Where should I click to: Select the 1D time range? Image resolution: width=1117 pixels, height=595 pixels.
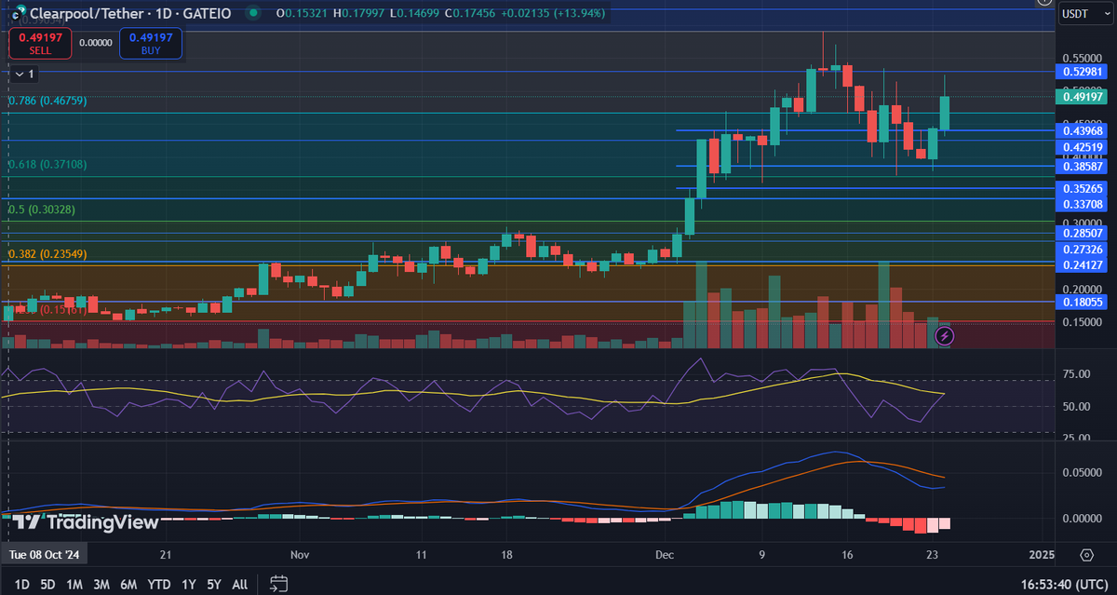pyautogui.click(x=22, y=584)
